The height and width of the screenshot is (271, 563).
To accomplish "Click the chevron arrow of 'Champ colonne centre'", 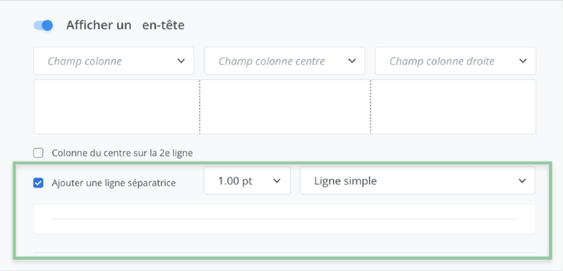I will coord(352,61).
